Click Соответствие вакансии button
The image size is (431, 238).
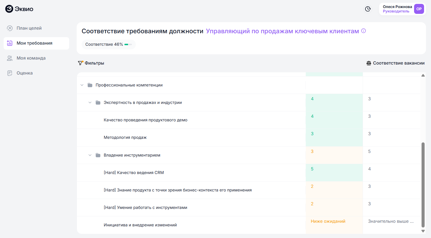coord(395,63)
